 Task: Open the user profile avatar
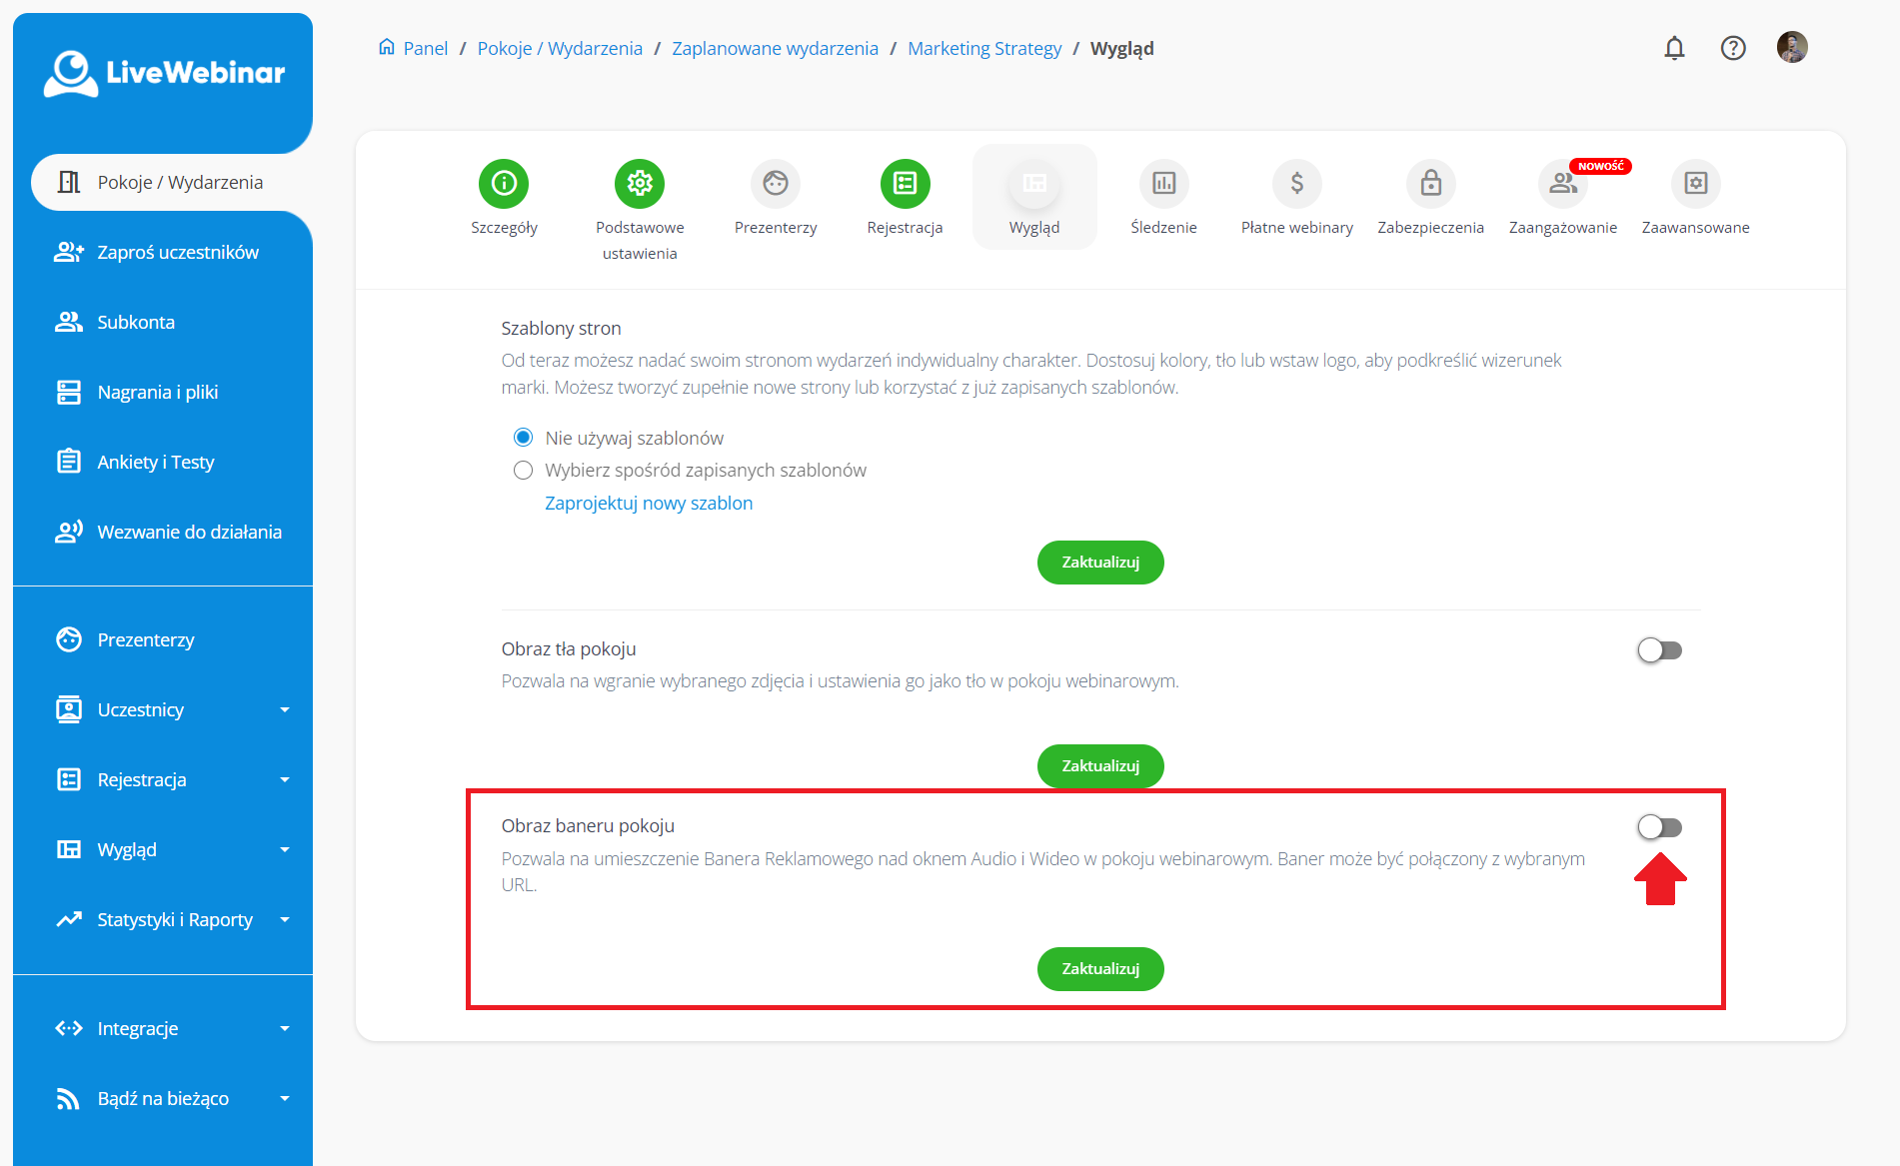[1792, 48]
